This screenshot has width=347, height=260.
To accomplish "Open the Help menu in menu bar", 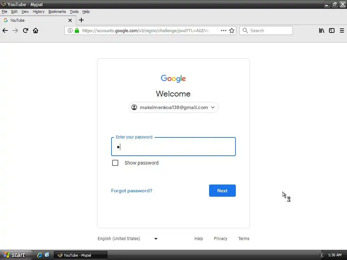I will (86, 12).
